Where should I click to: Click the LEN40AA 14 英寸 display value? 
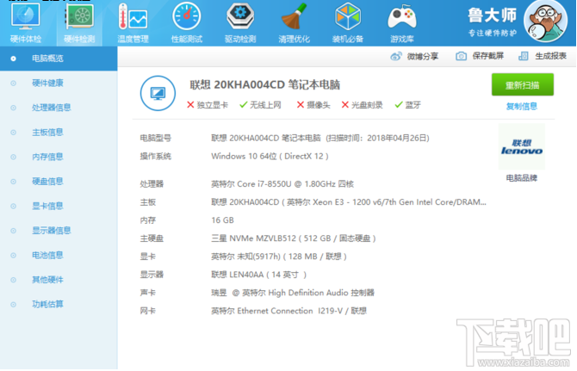(x=258, y=275)
